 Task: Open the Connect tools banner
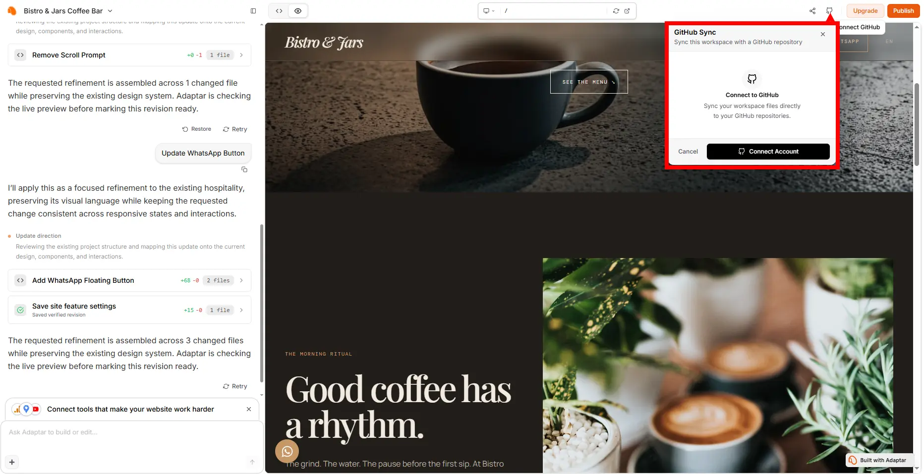130,409
